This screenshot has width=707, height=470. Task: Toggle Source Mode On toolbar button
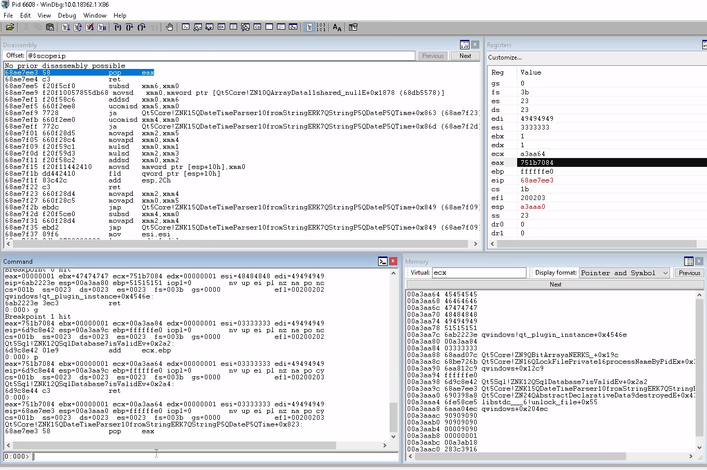[x=309, y=27]
